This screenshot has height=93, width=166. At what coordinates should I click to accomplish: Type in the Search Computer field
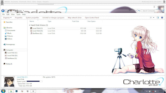coord(151,11)
